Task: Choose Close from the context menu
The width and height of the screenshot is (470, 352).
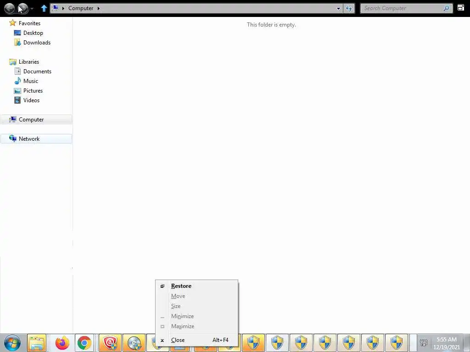Action: coord(196,340)
